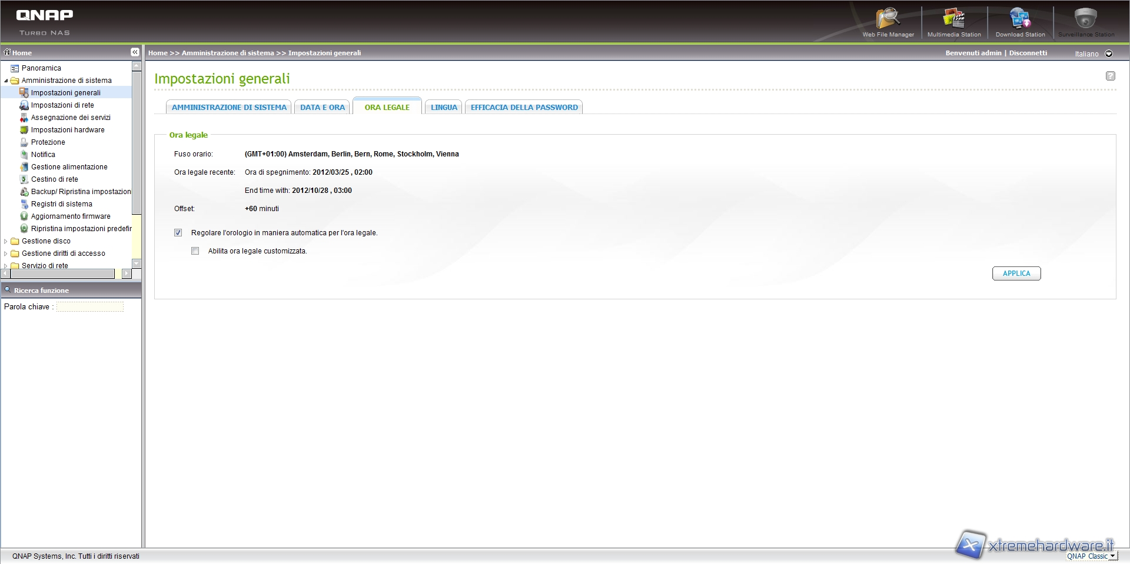The image size is (1130, 564).
Task: Launch the Multimedia Station icon
Action: (x=954, y=19)
